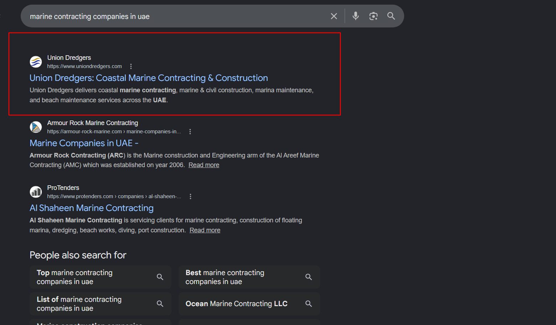Image resolution: width=556 pixels, height=325 pixels.
Task: Open the Marine Companies in UAE result
Action: tap(84, 143)
